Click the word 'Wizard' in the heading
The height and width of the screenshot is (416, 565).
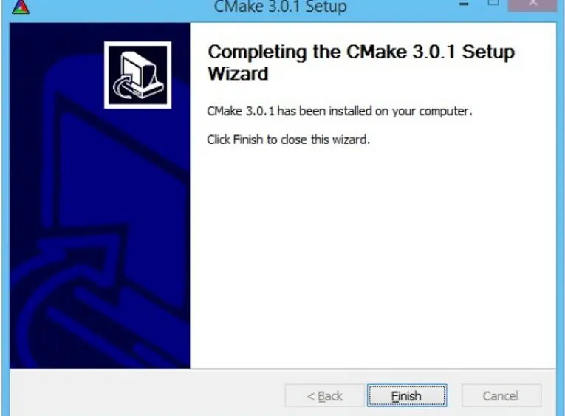pos(238,74)
